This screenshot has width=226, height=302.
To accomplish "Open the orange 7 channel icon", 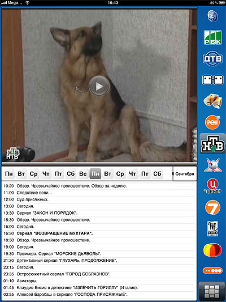I will click(x=212, y=207).
